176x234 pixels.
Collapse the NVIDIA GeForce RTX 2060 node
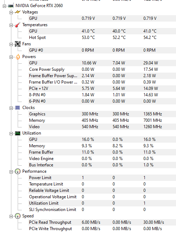(5, 6)
